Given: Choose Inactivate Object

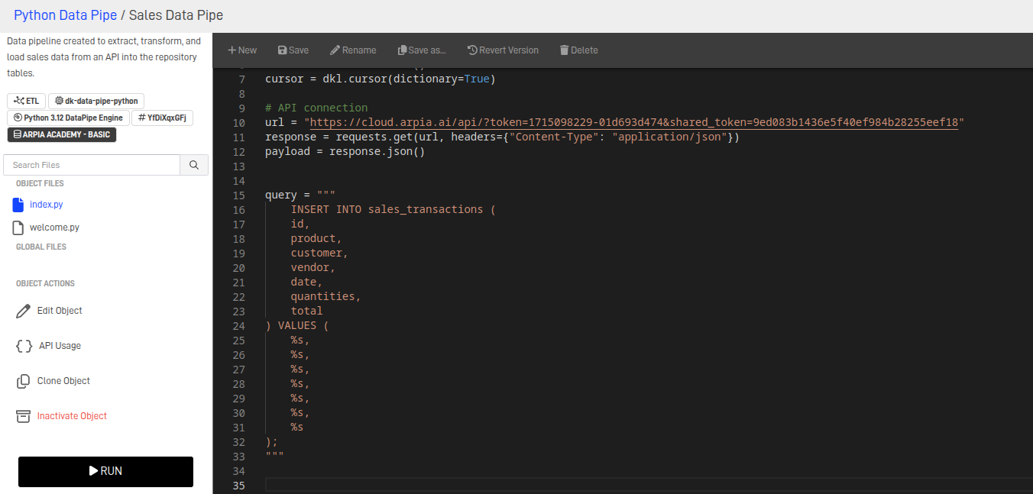Looking at the screenshot, I should pyautogui.click(x=72, y=416).
